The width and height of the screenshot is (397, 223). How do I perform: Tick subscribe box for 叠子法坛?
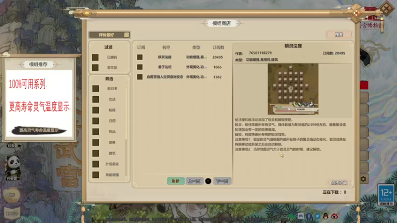140,67
